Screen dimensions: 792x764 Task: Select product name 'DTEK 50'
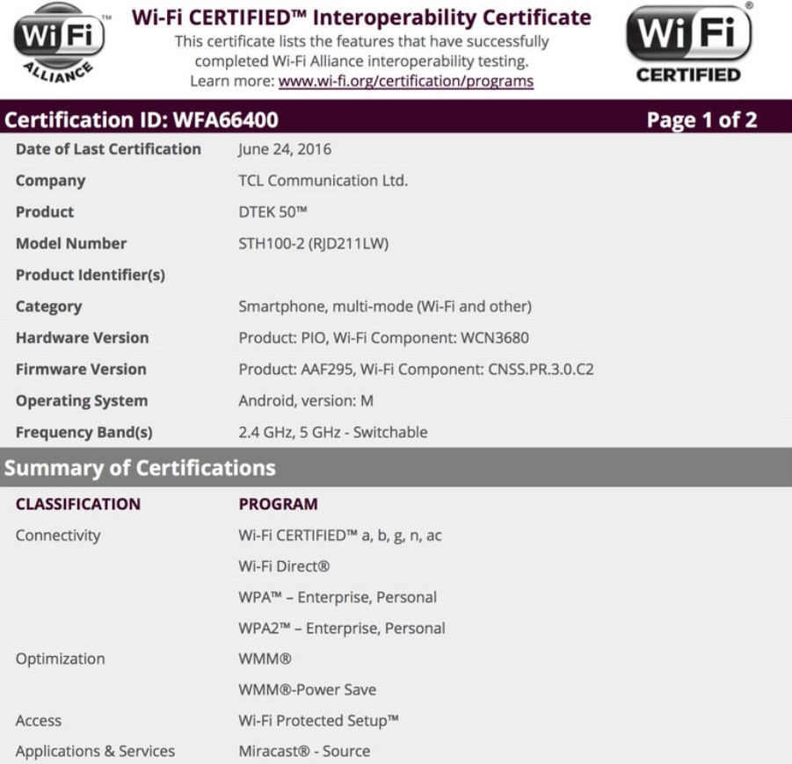(272, 212)
